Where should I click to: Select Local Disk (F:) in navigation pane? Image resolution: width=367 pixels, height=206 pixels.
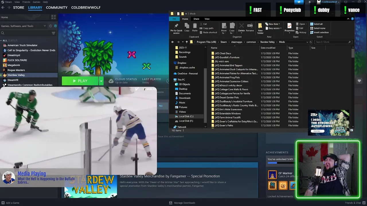(x=186, y=121)
